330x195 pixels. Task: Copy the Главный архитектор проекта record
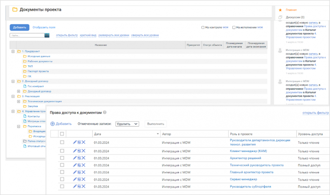coord(79,172)
